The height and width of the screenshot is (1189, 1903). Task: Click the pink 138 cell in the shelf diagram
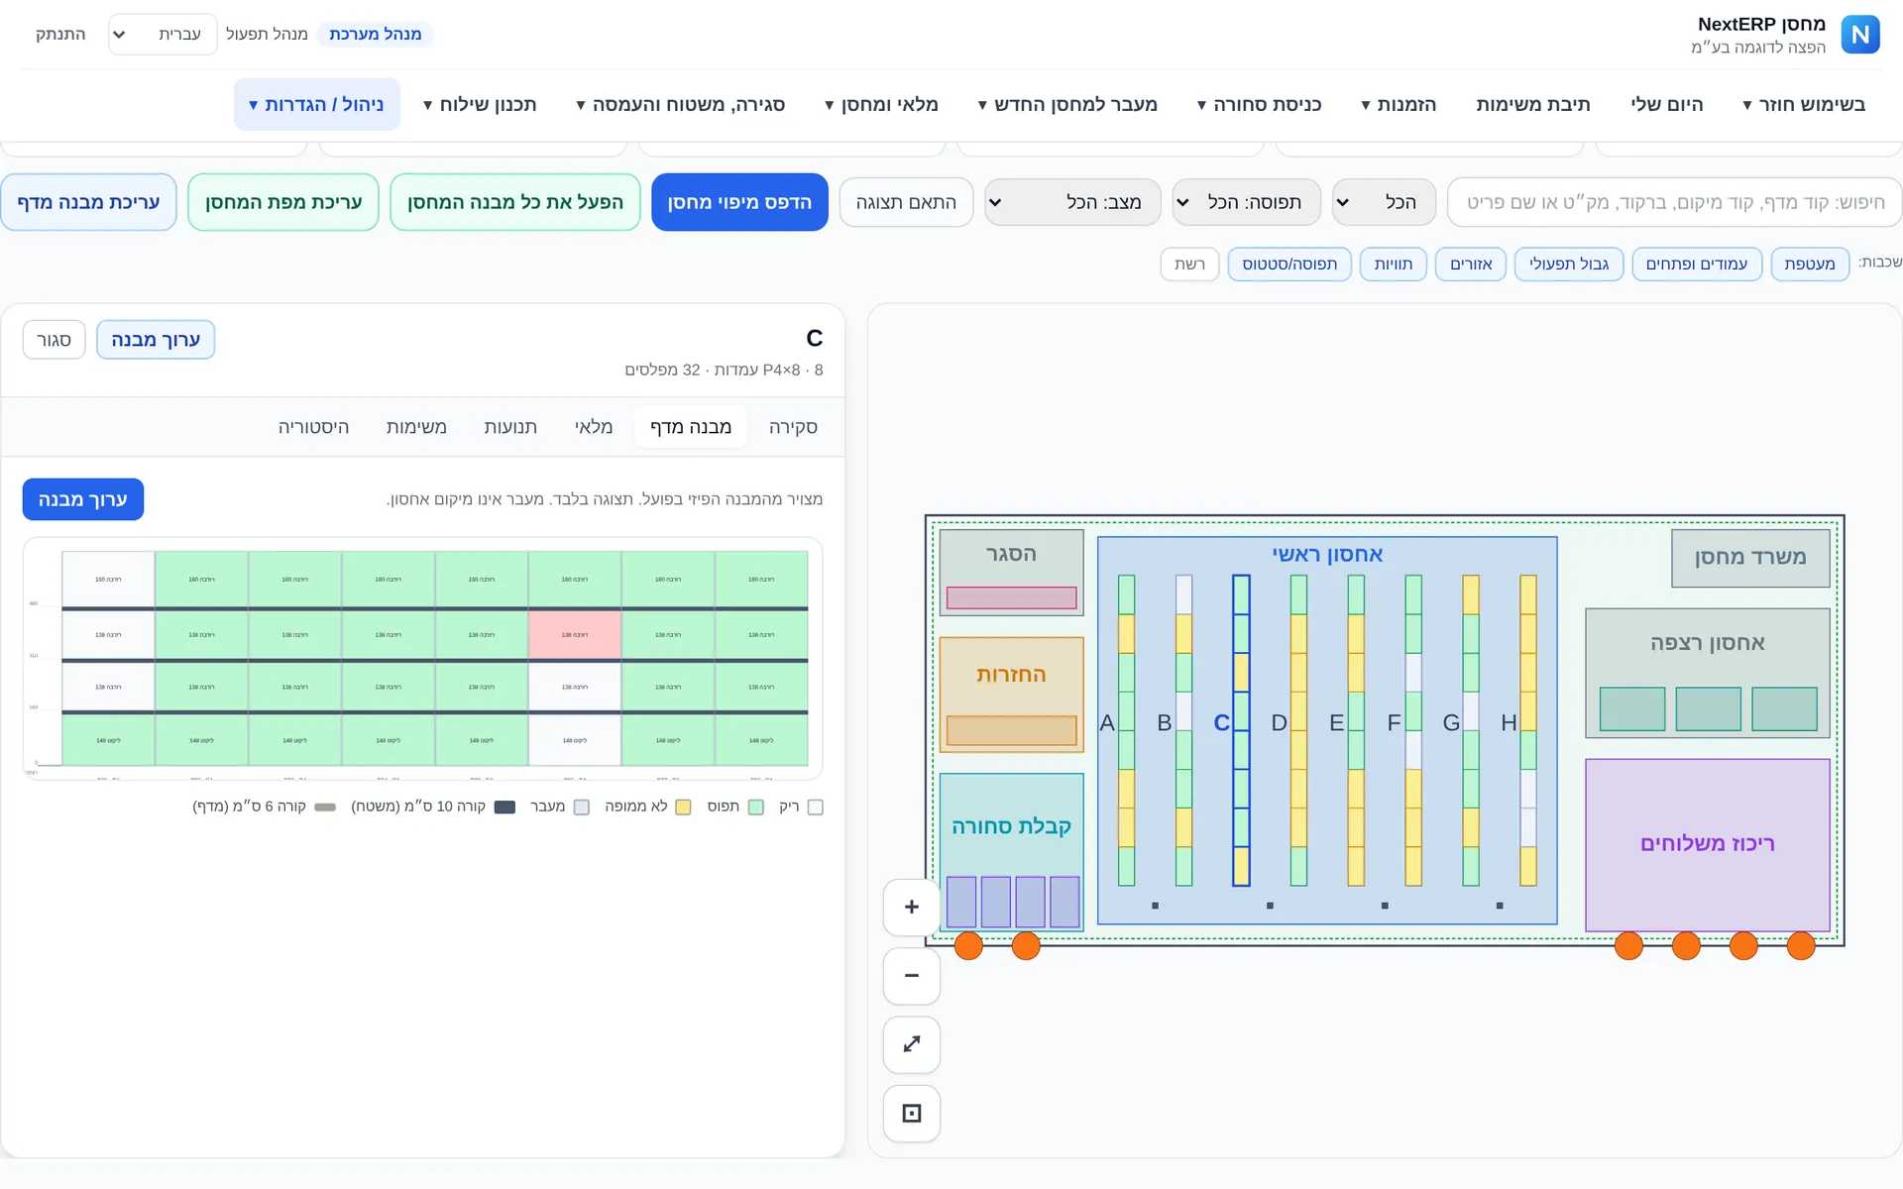575,635
